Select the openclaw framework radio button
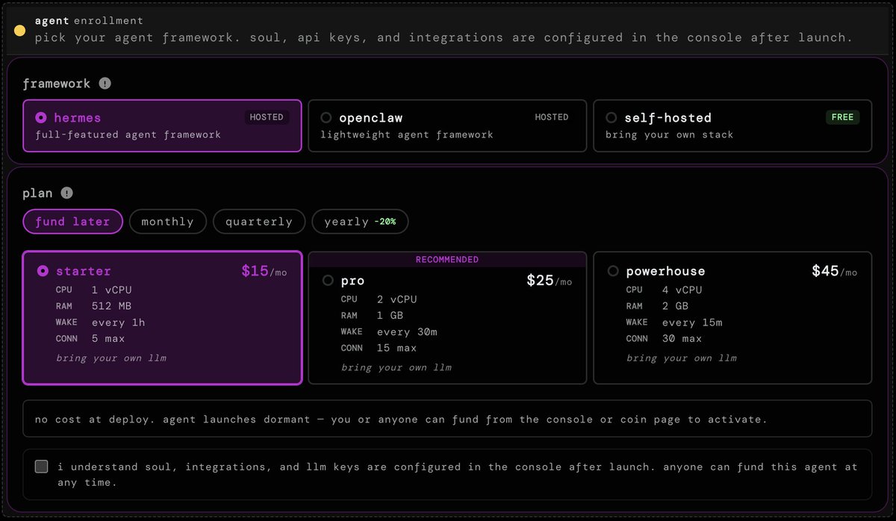 [x=326, y=118]
